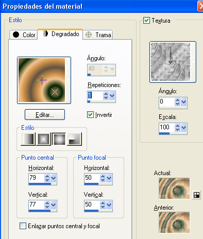Open the texture Ángulo dropdown arrow
The width and height of the screenshot is (203, 239).
coord(183,102)
